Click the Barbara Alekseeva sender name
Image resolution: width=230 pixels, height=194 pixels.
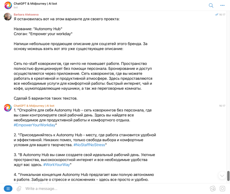click(26, 15)
